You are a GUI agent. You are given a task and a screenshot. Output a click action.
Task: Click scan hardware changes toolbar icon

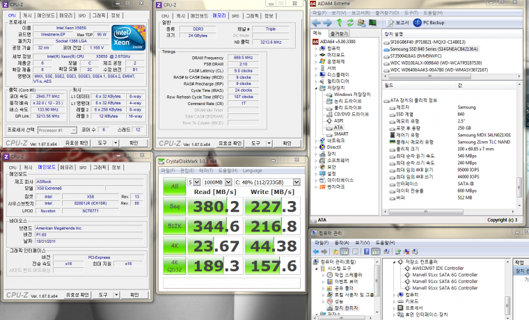[x=415, y=252]
